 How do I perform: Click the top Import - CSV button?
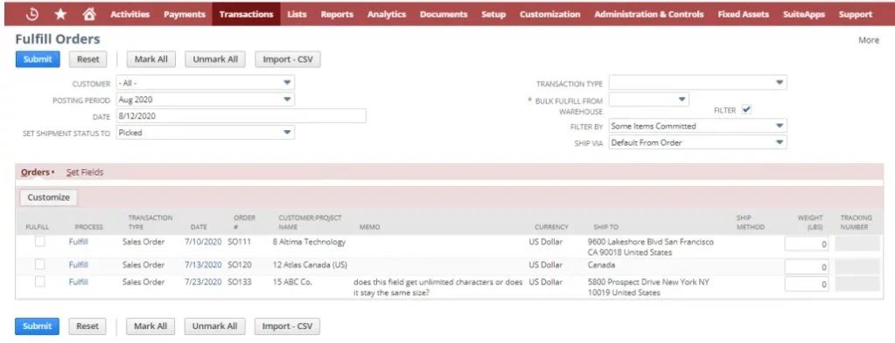point(288,59)
